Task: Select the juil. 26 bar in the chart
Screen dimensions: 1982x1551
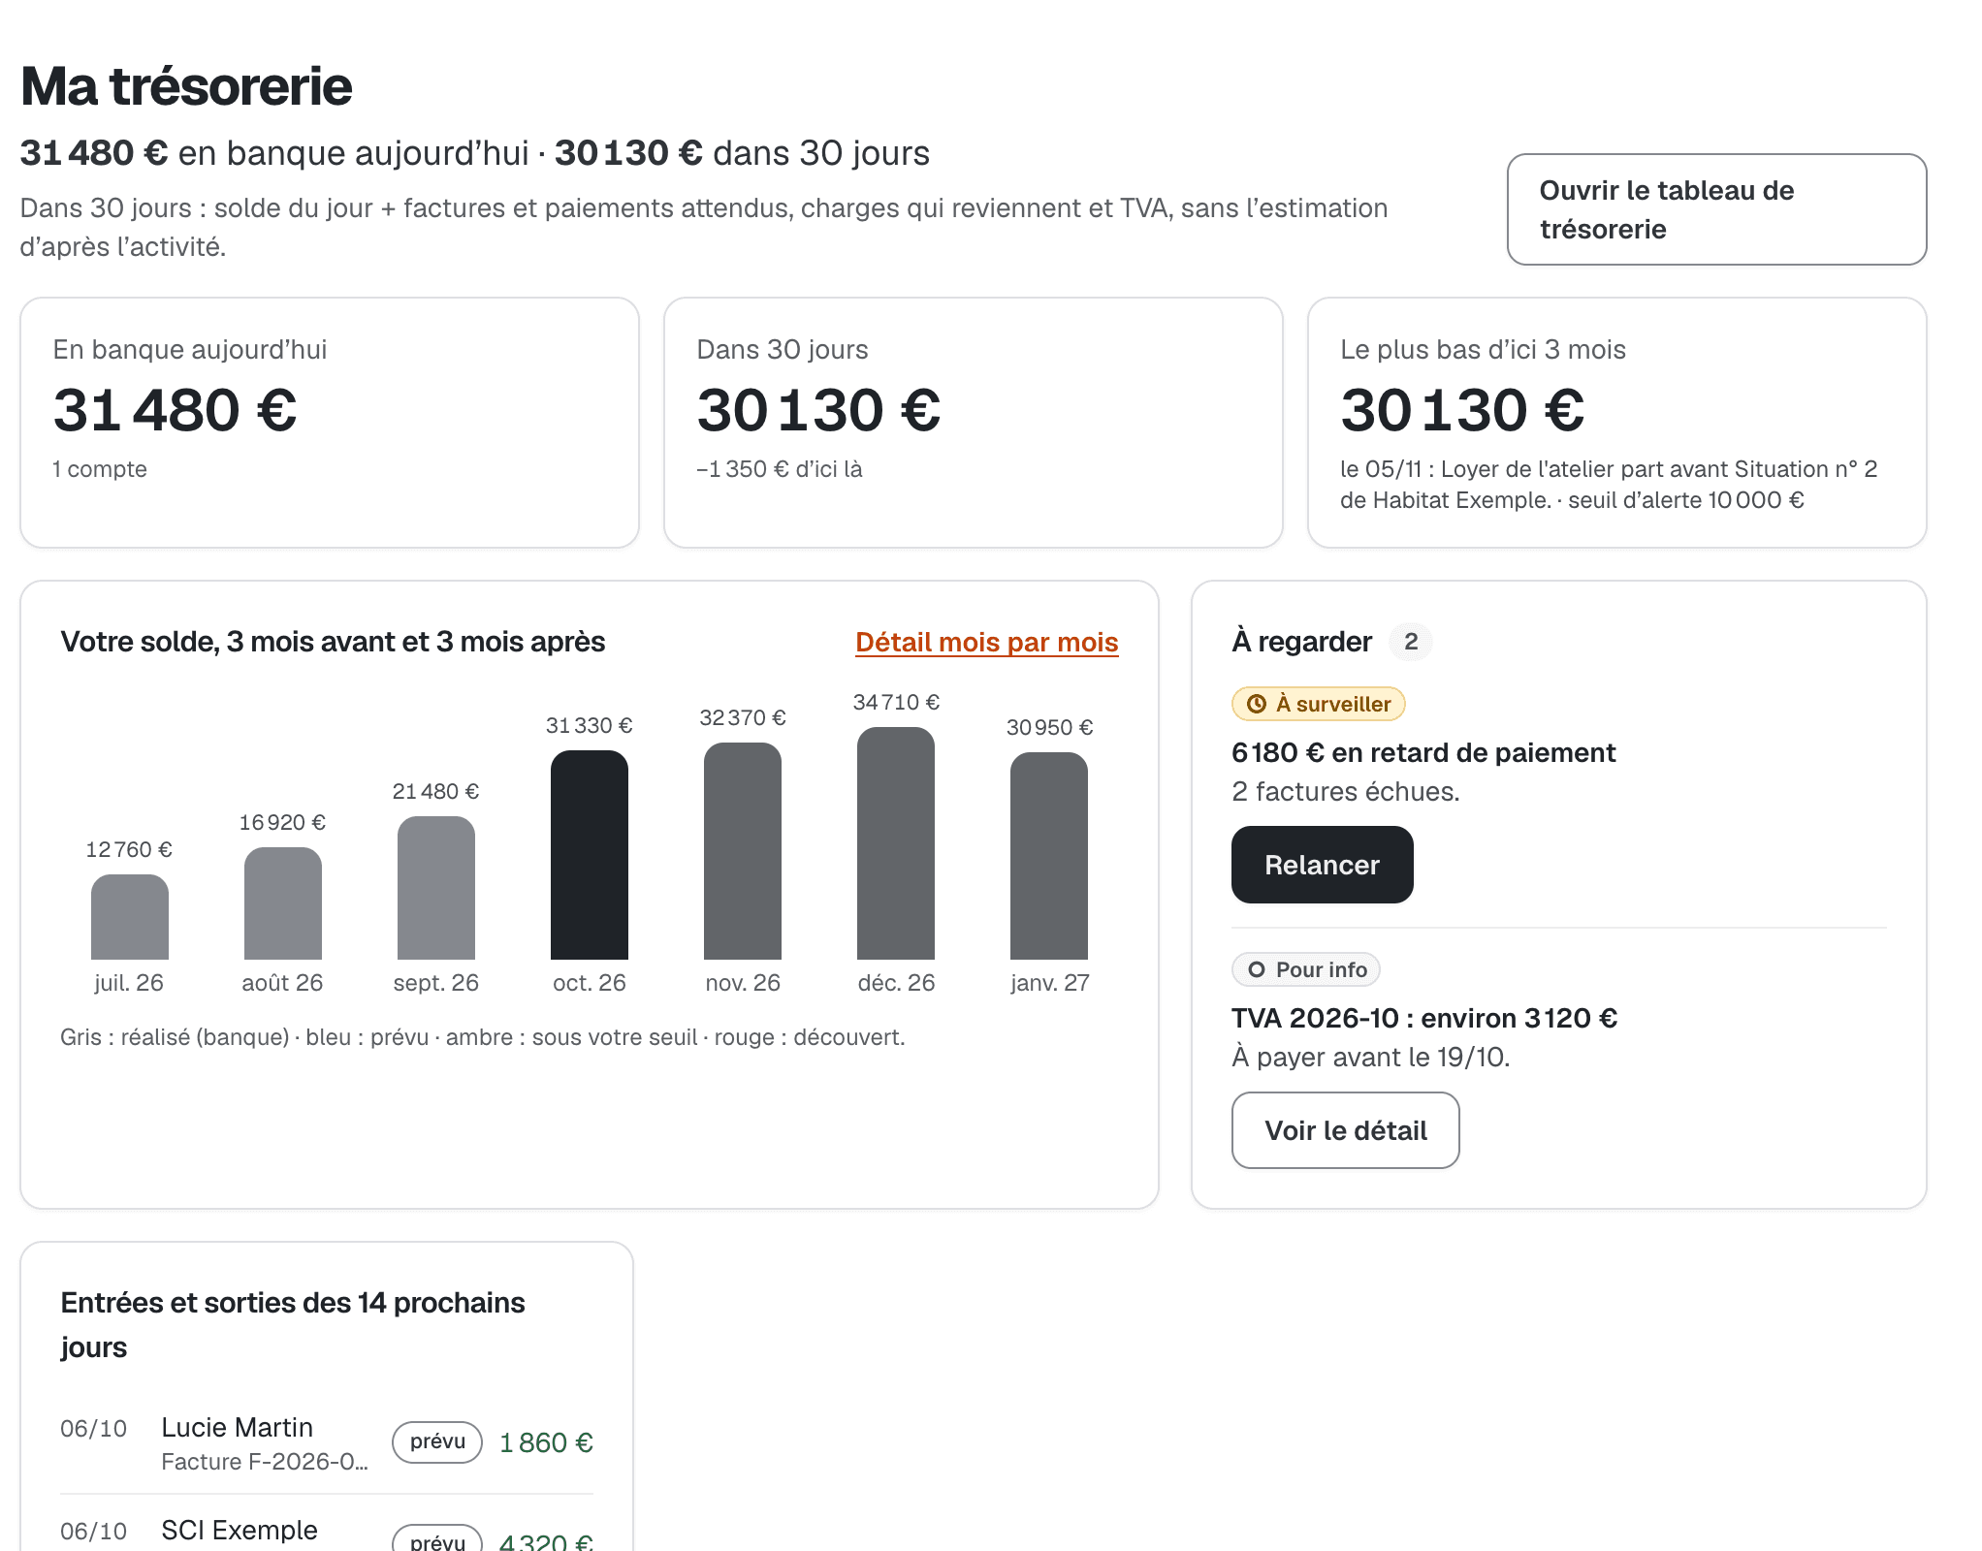Action: tap(129, 917)
